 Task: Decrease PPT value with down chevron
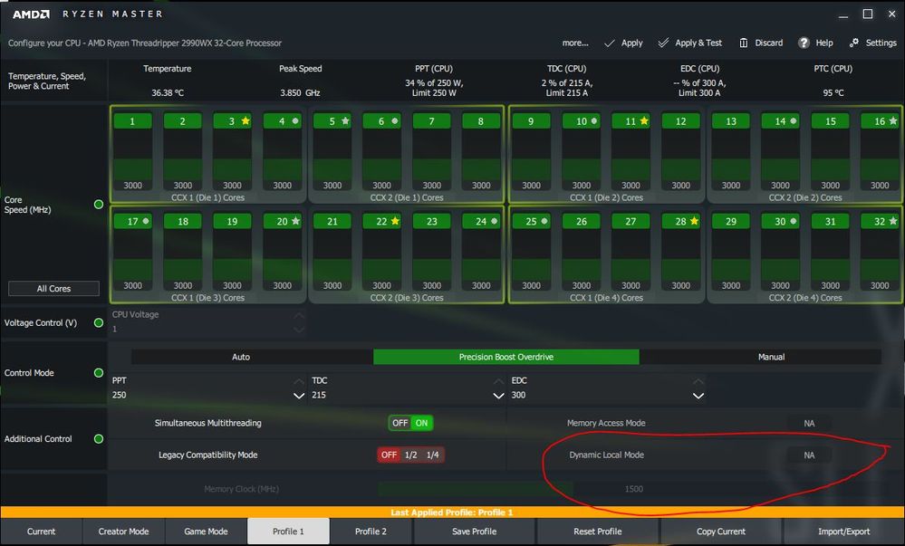point(299,396)
